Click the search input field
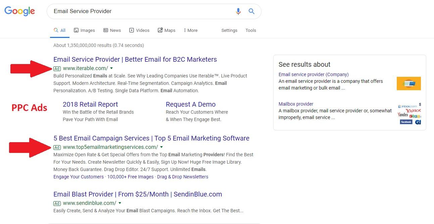Viewport: 434px width, 224px height. coord(141,11)
